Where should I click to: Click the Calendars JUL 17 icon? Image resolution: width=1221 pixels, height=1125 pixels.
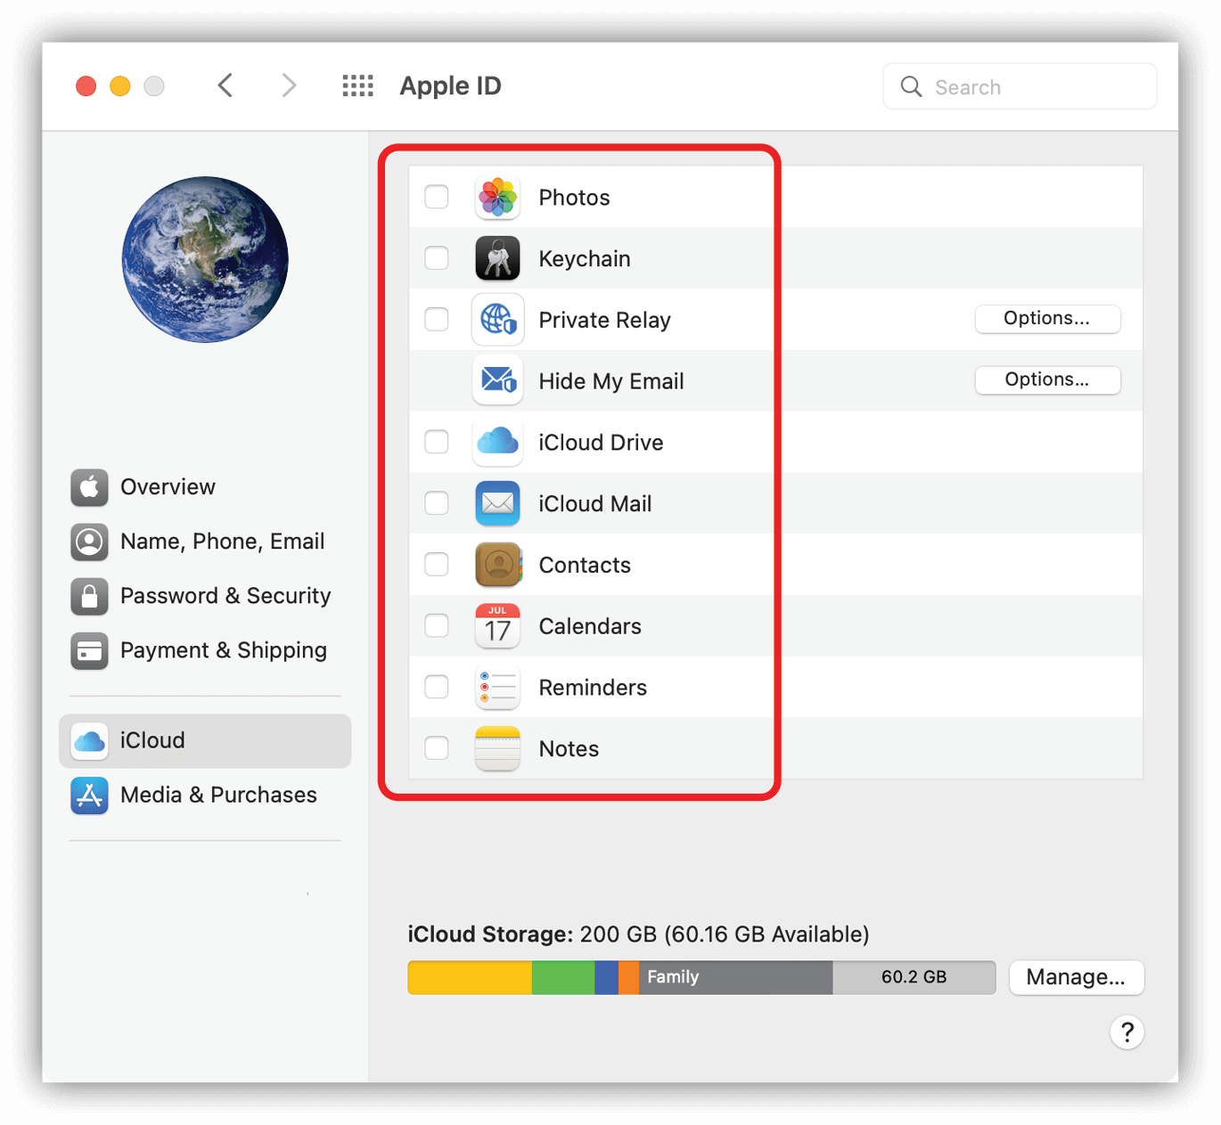coord(497,626)
